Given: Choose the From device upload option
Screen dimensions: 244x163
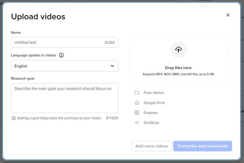Looking at the screenshot, I should (x=154, y=93).
